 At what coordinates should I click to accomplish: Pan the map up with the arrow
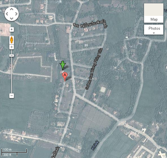click(12, 9)
